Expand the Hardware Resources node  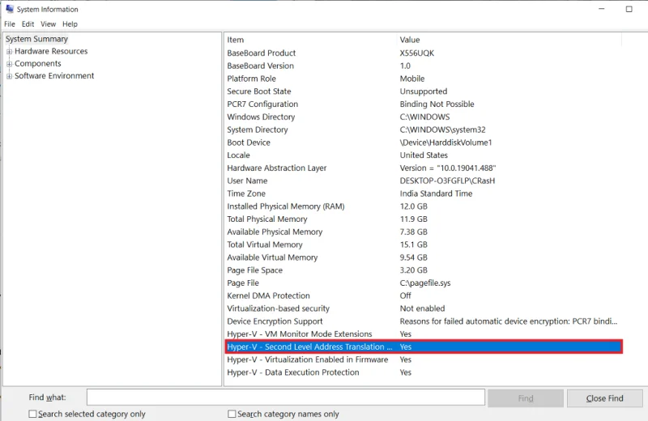[x=9, y=52]
